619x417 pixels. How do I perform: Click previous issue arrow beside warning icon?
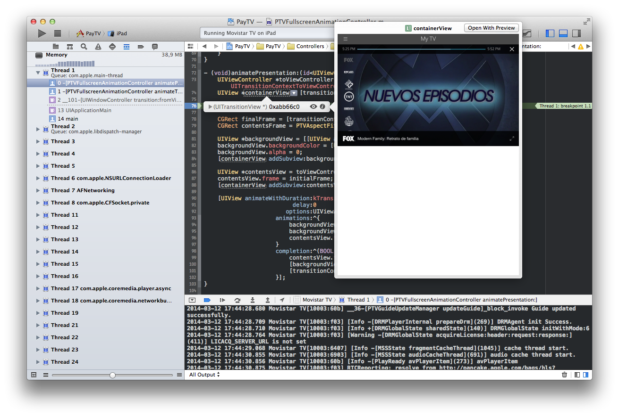pyautogui.click(x=573, y=46)
